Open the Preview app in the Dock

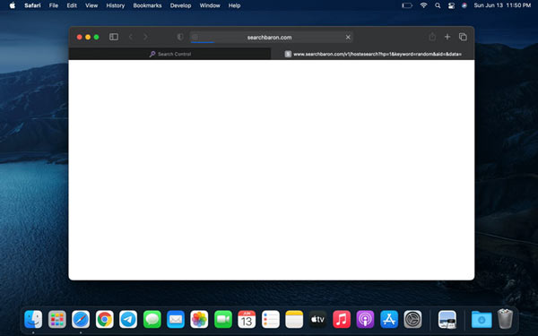pyautogui.click(x=447, y=319)
